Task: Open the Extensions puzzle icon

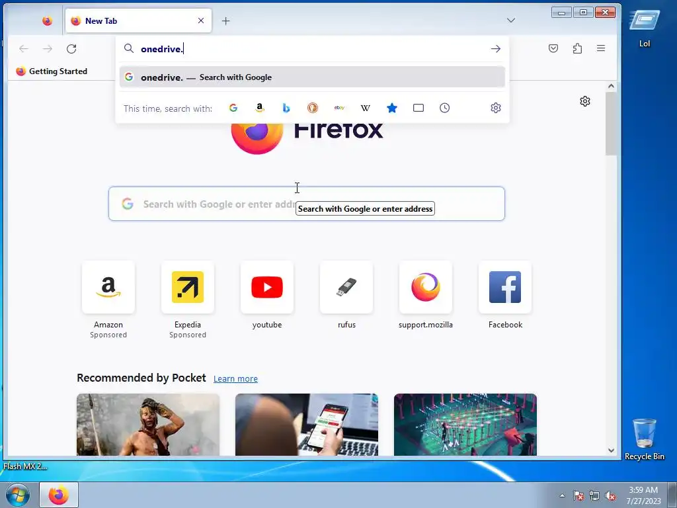Action: click(x=577, y=48)
